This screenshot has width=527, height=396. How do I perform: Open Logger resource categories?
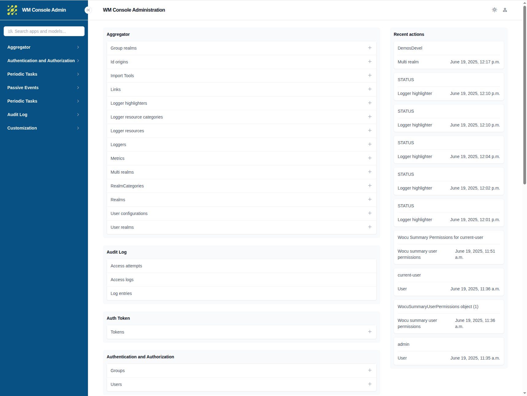137,117
